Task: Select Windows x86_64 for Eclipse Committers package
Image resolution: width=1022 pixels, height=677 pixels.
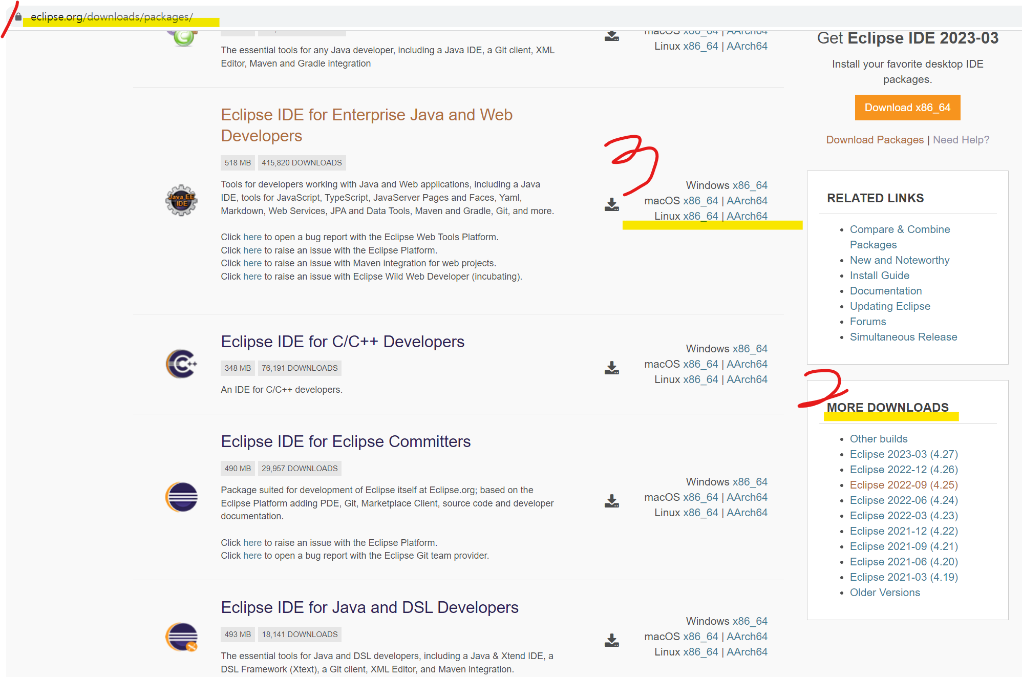Action: pyautogui.click(x=750, y=482)
